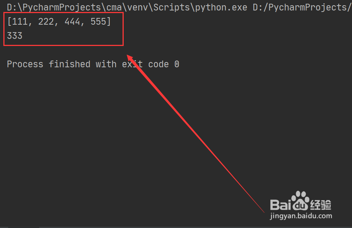Open the jingyan.baidu.com watermark link

pyautogui.click(x=301, y=216)
